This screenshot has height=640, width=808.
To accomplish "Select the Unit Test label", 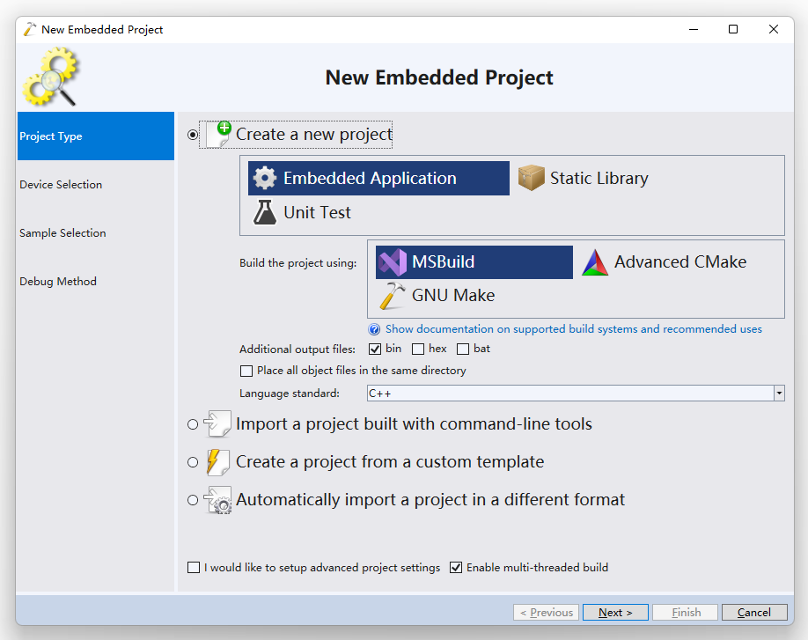I will click(317, 212).
